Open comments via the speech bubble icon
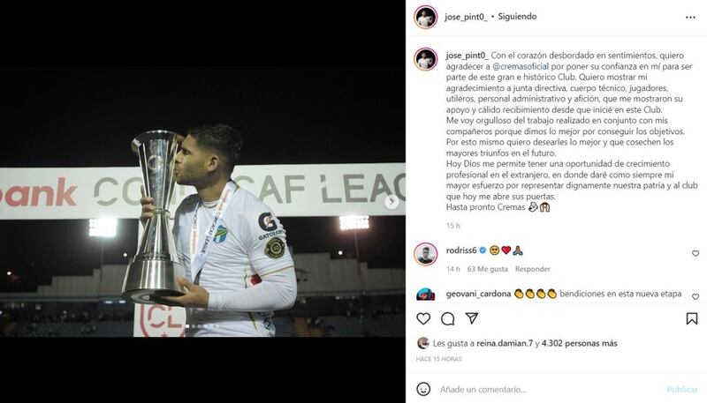The height and width of the screenshot is (403, 707). click(447, 318)
